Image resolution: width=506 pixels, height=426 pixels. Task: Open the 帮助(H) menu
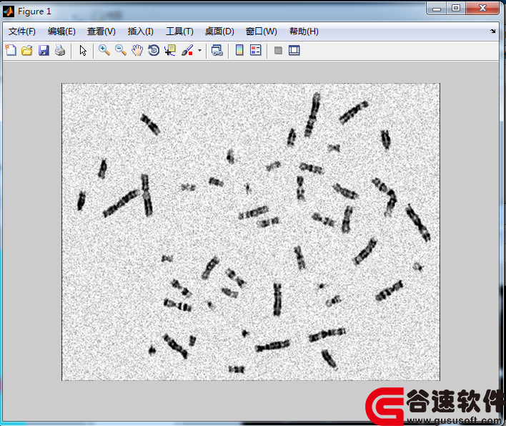[x=304, y=32]
